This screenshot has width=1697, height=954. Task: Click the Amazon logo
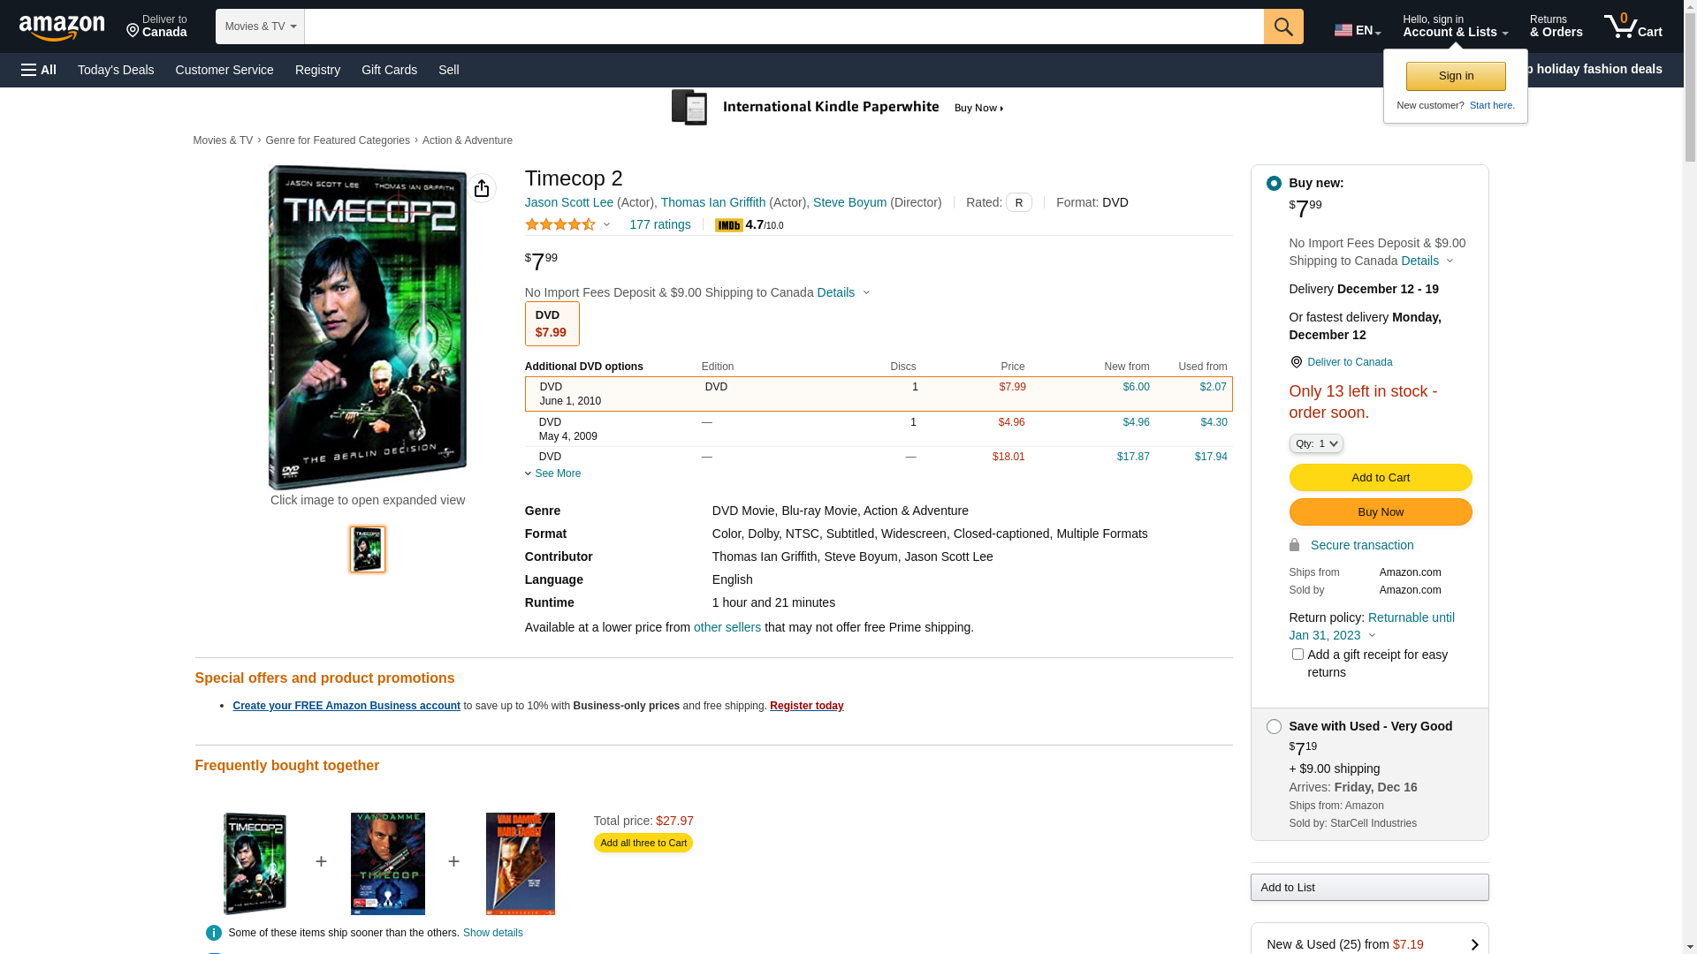tap(62, 27)
